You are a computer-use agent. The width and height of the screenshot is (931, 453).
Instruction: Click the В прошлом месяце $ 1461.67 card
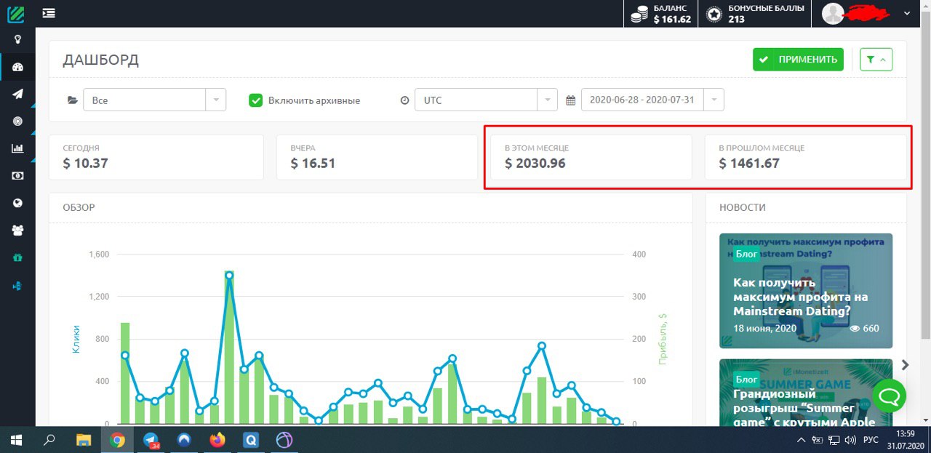click(x=805, y=157)
